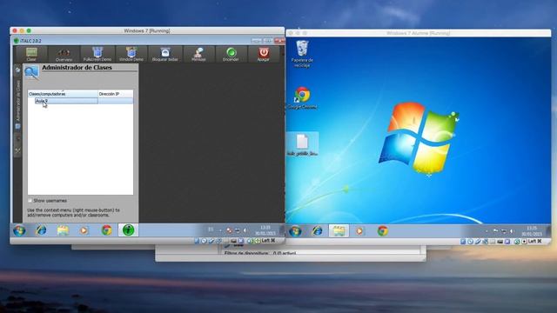Click the magnifier Administrador de Clases icon

(x=31, y=72)
